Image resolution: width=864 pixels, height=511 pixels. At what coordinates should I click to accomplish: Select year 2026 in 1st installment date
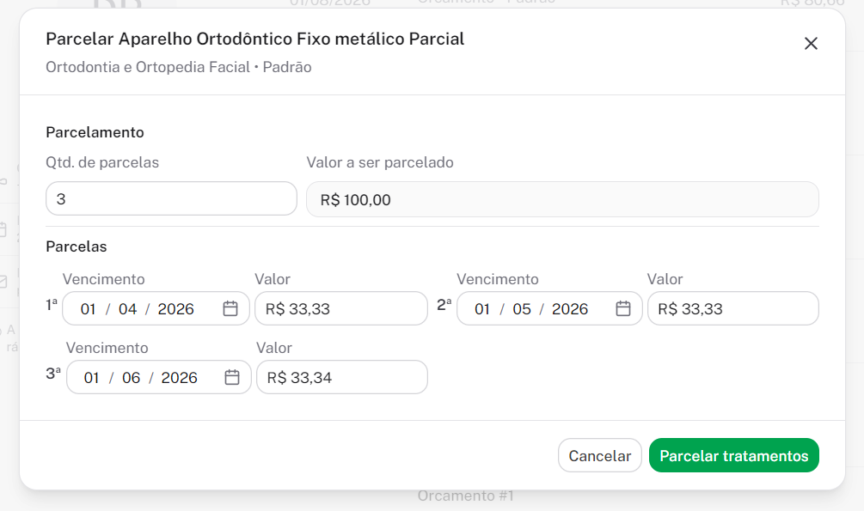coord(176,309)
